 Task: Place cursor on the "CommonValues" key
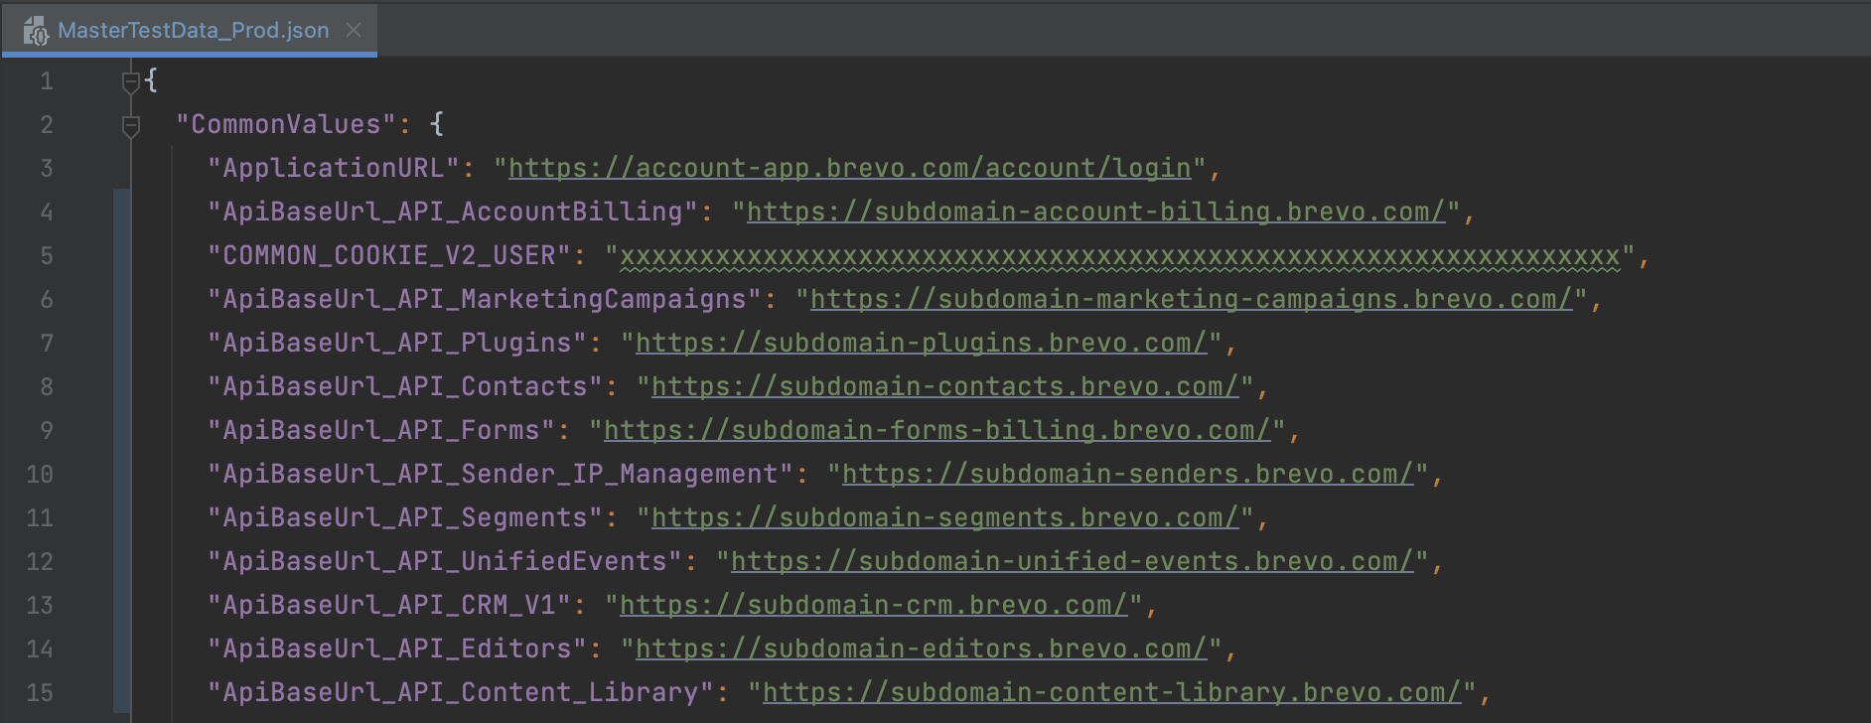[x=285, y=125]
